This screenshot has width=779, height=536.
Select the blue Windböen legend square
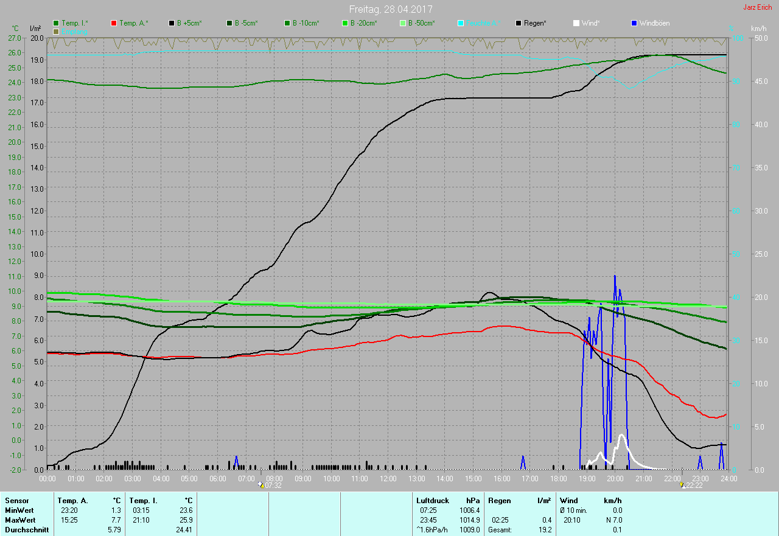(x=634, y=23)
